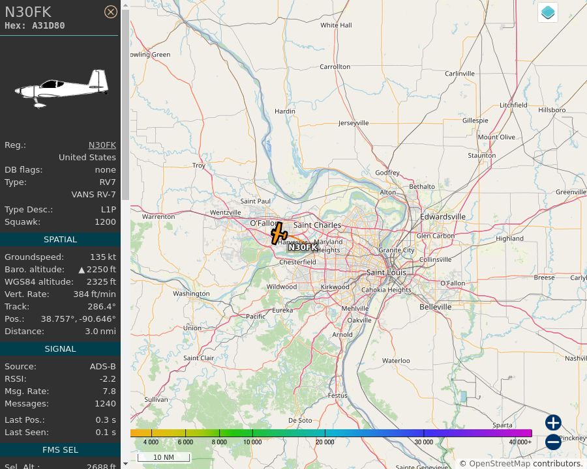This screenshot has height=469, width=587.
Task: Click the Vert. Rate value 384 ft/min
Action: coord(95,294)
